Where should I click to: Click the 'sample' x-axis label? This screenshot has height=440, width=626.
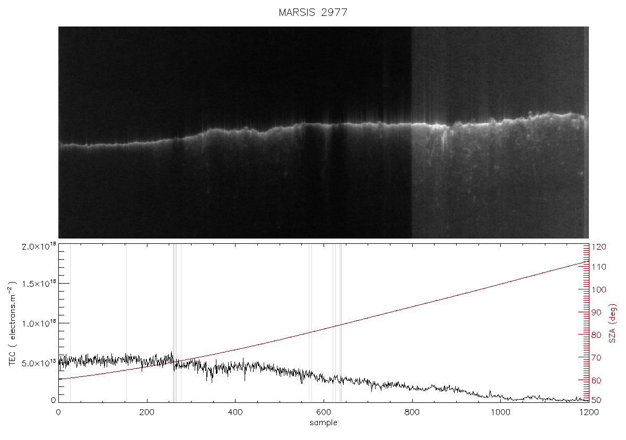tap(324, 423)
